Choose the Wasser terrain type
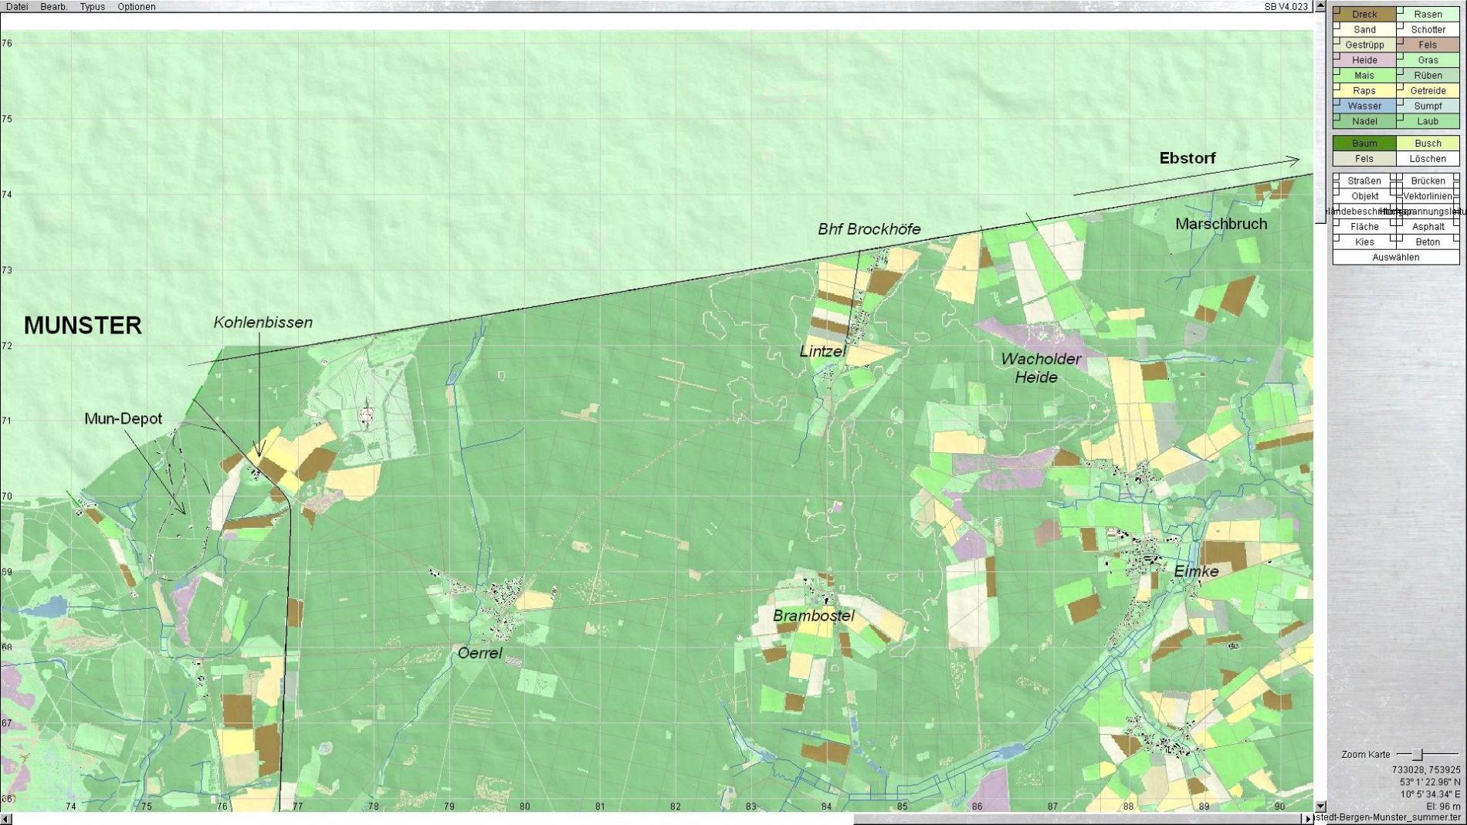 pos(1364,106)
